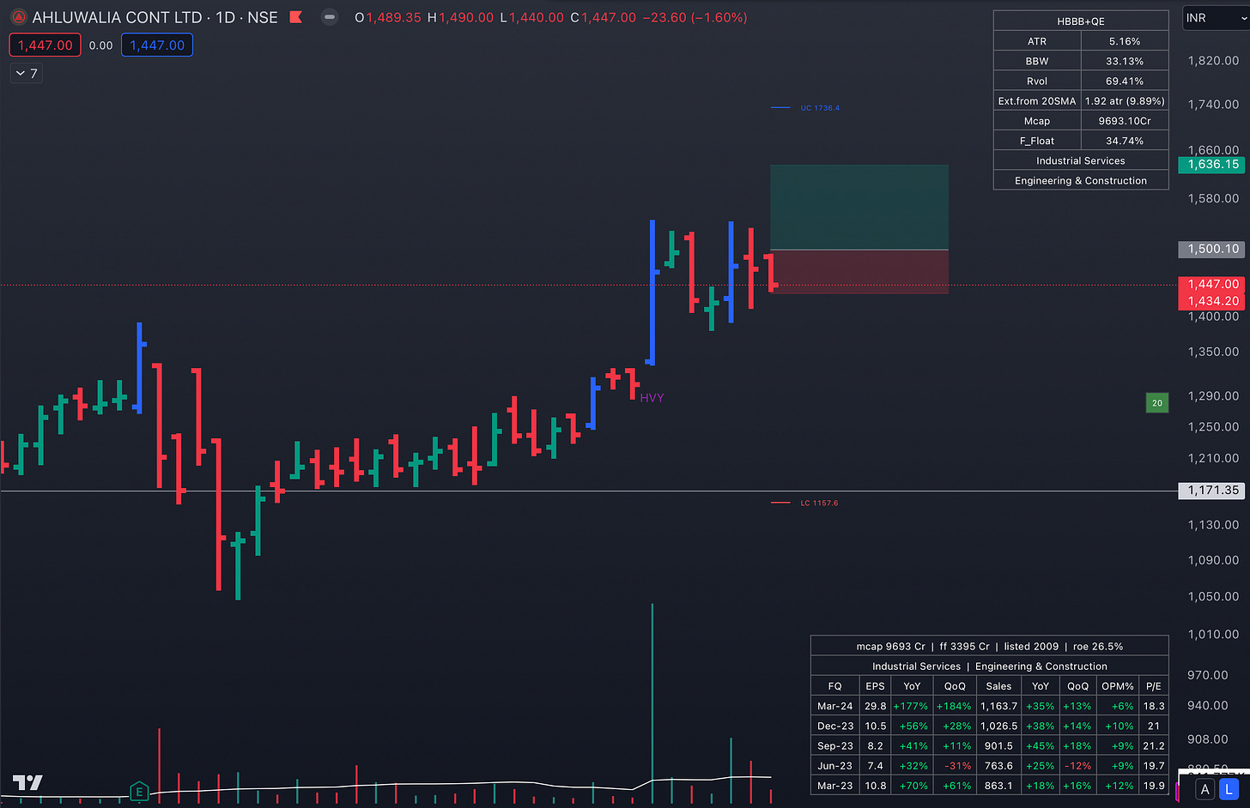
Task: Click the 1,500.10 entry price label
Action: (x=1213, y=249)
